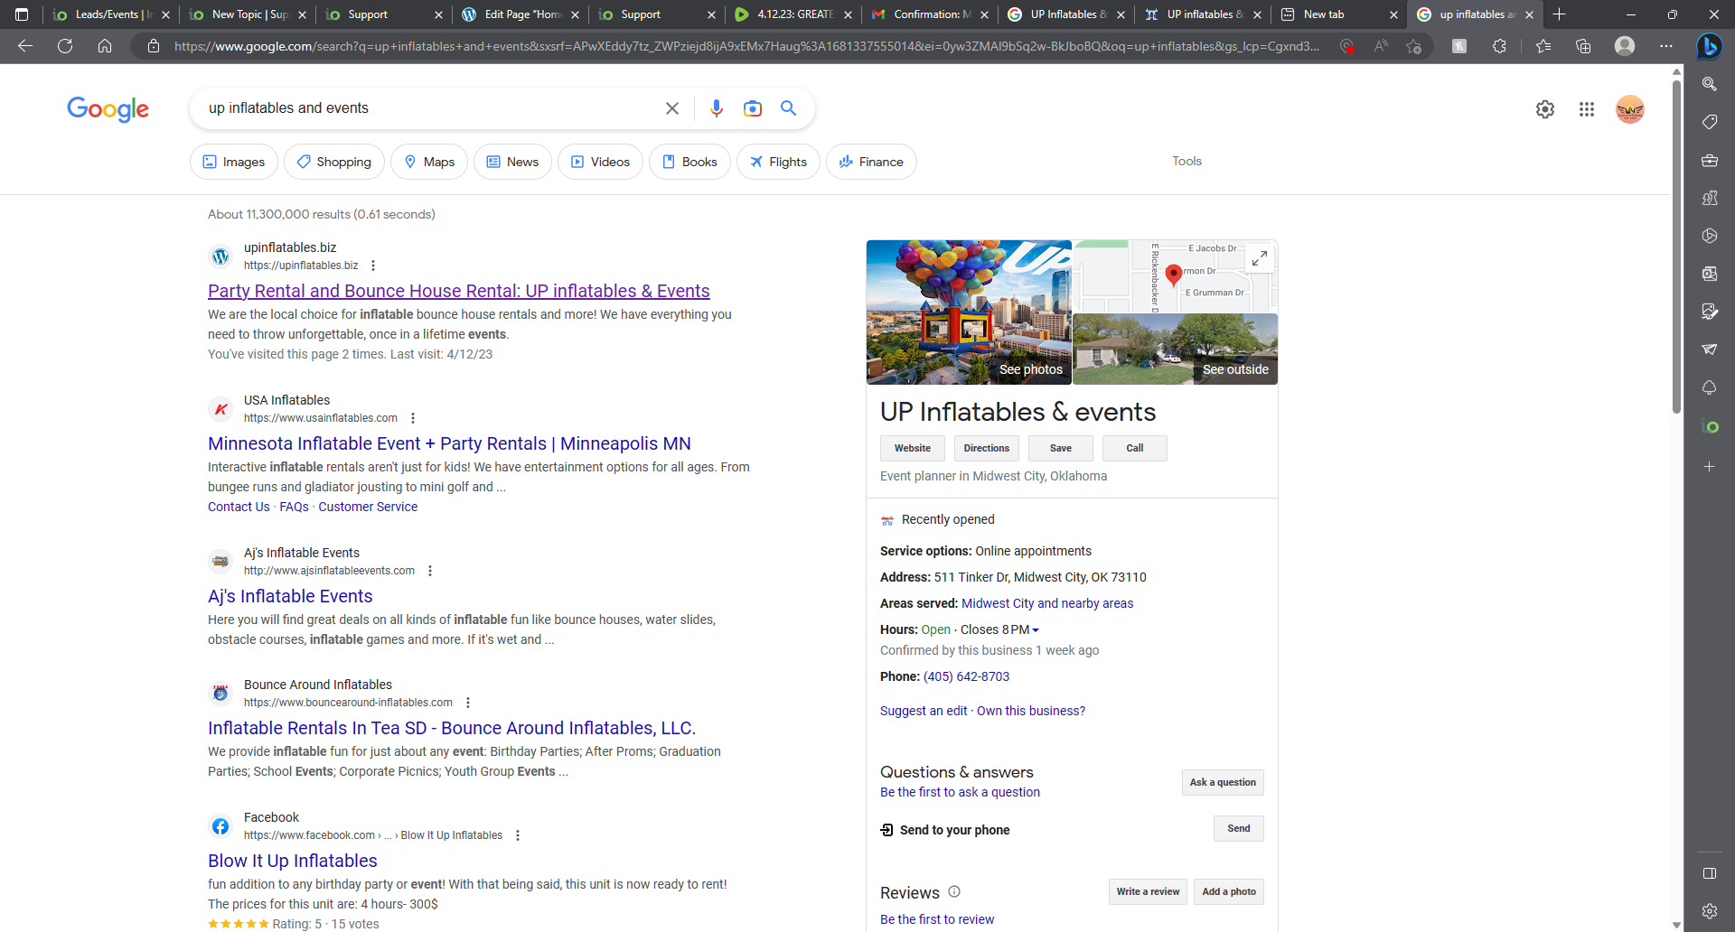Open more options for upinflatables.biz result

pyautogui.click(x=373, y=266)
